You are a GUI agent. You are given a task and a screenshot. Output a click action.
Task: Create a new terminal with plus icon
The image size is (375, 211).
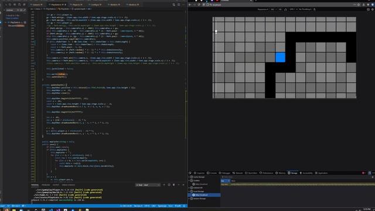point(164,185)
